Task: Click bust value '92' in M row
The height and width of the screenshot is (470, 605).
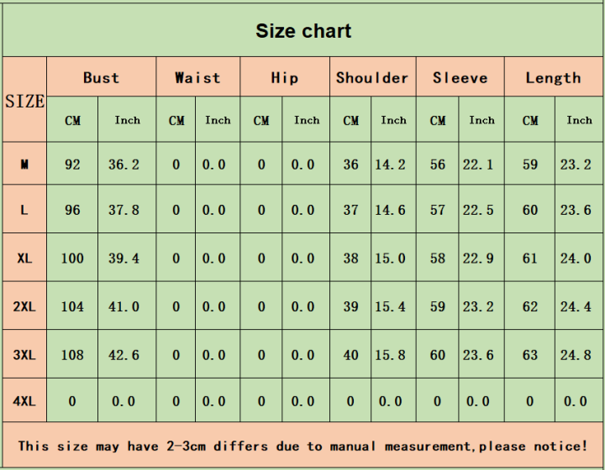Action: (x=72, y=164)
